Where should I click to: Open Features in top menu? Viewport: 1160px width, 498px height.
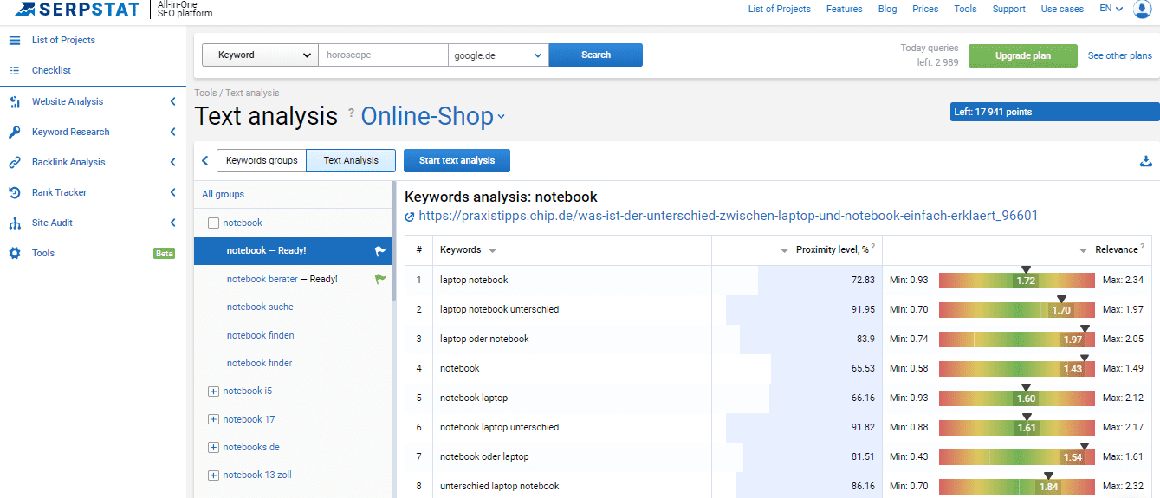(844, 9)
